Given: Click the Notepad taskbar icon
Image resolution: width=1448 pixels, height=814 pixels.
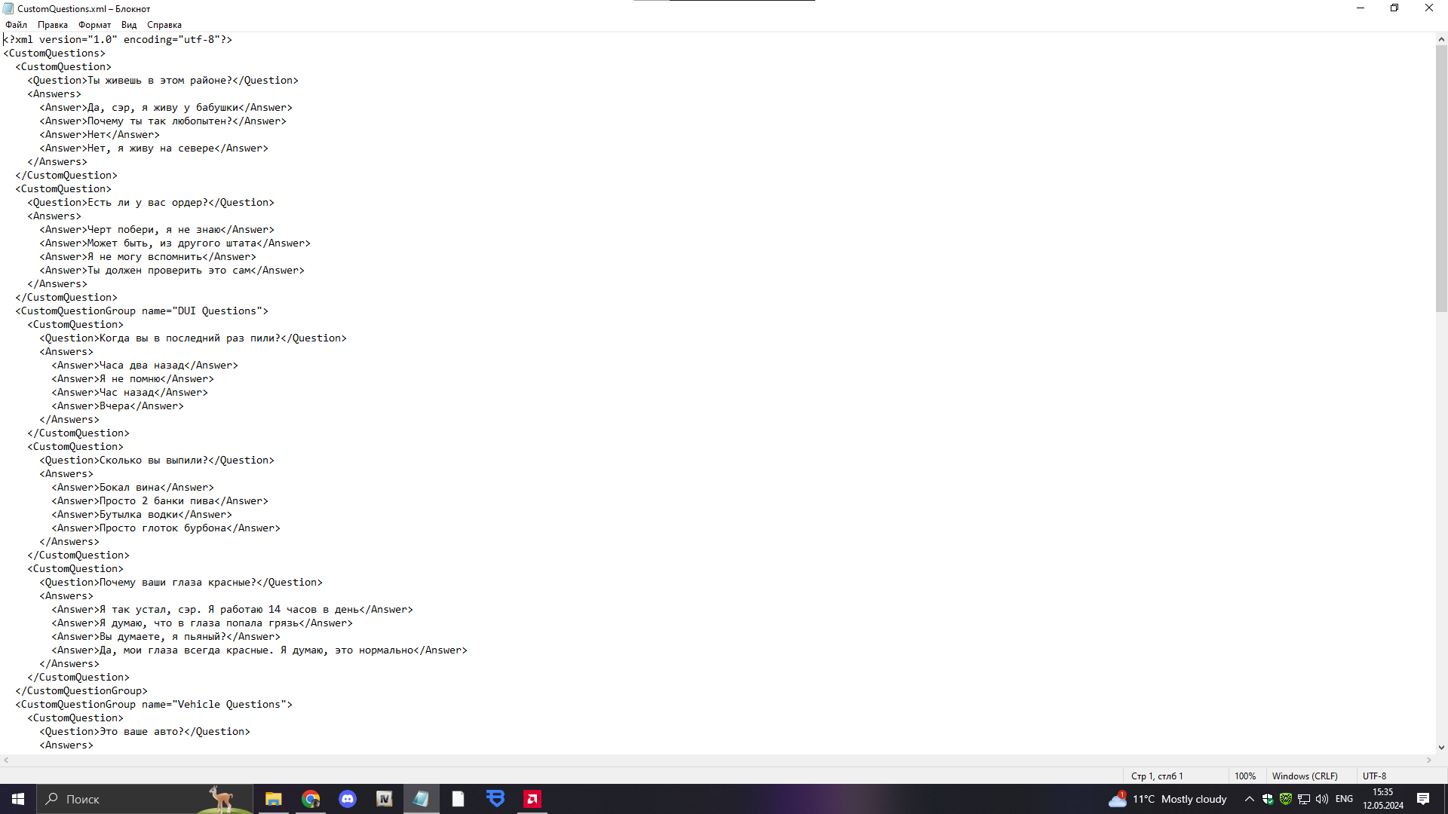Looking at the screenshot, I should pos(422,799).
